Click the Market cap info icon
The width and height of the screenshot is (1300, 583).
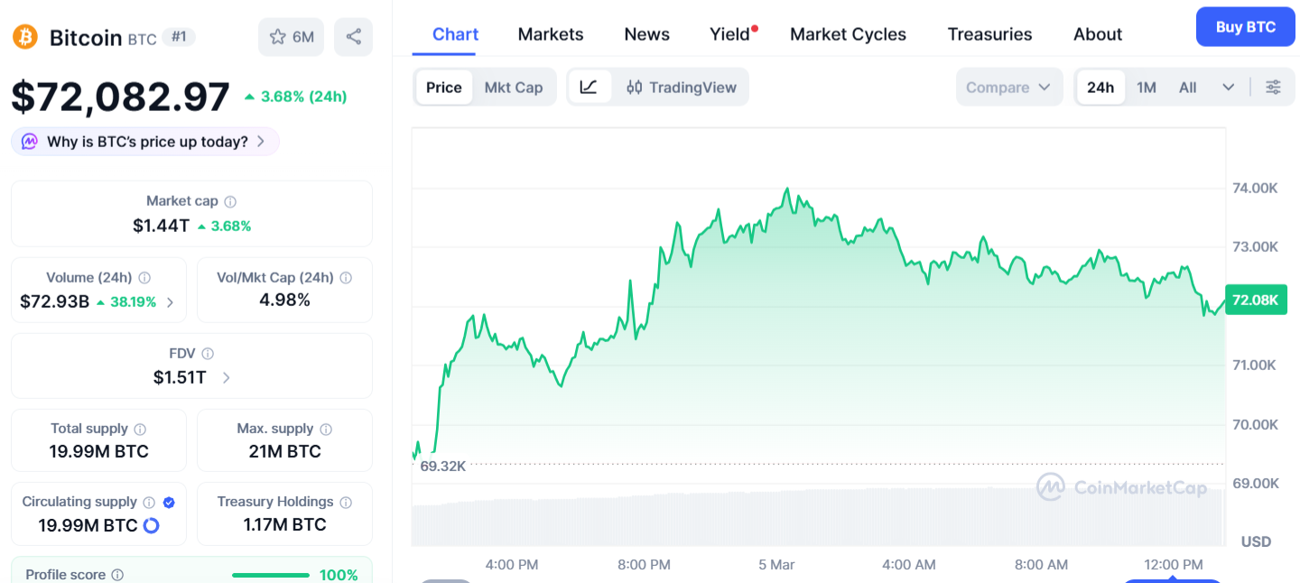point(230,201)
